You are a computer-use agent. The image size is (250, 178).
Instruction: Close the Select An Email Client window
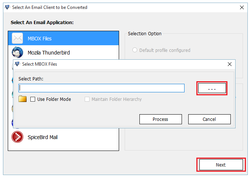pos(242,7)
